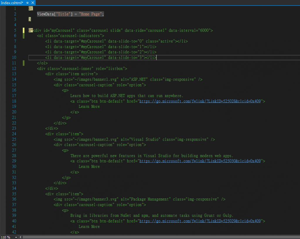Click the banner3.svg img line

(x=139, y=199)
